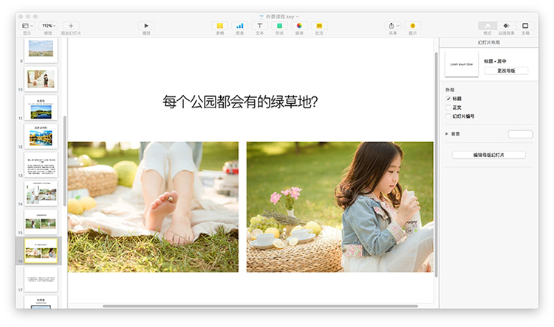
Task: Open the 显示 view options menu
Action: [x=27, y=26]
